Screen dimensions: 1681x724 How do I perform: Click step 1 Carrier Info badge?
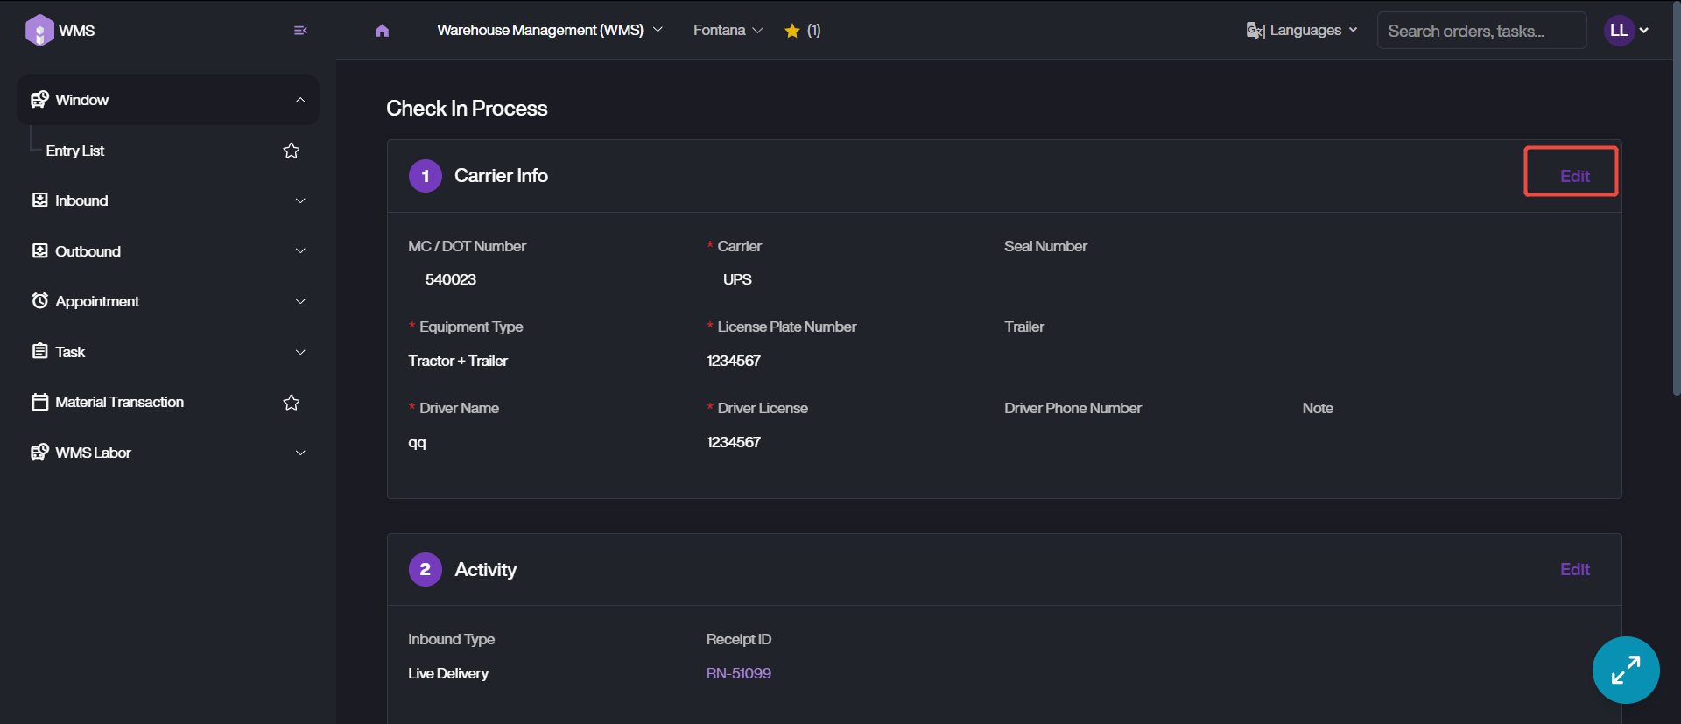426,176
